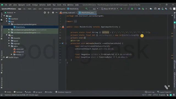The image size is (176, 99).
Task: Open the Build menu
Action: [49, 5]
